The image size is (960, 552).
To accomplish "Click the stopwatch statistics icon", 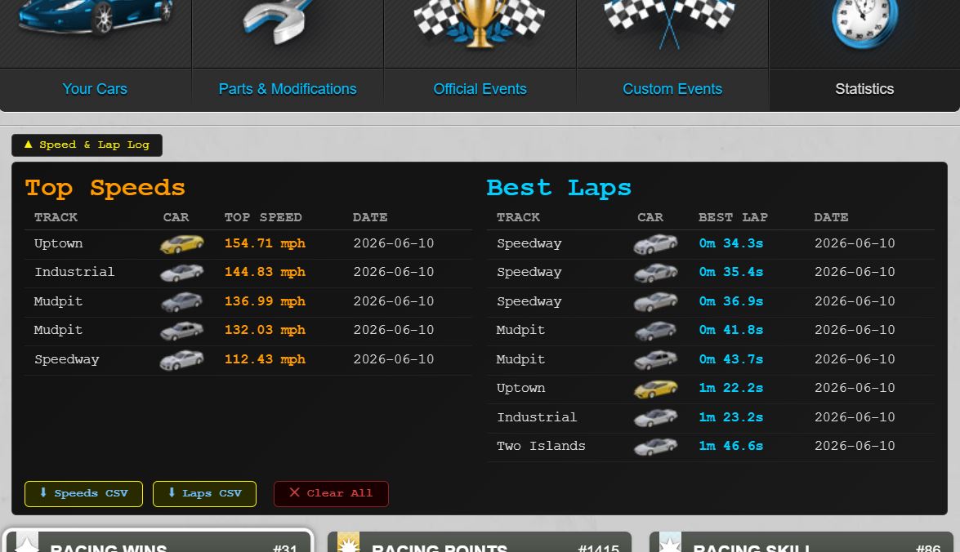I will click(864, 23).
